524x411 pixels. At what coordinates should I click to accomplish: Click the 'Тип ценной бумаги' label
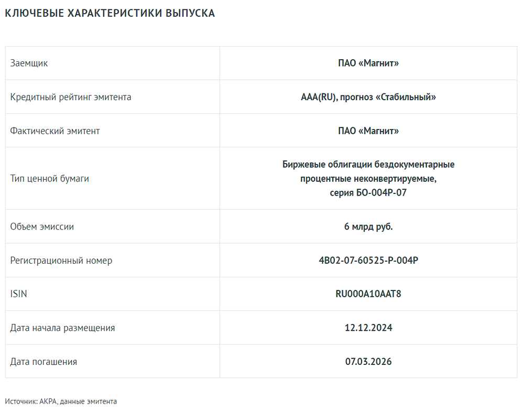50,178
